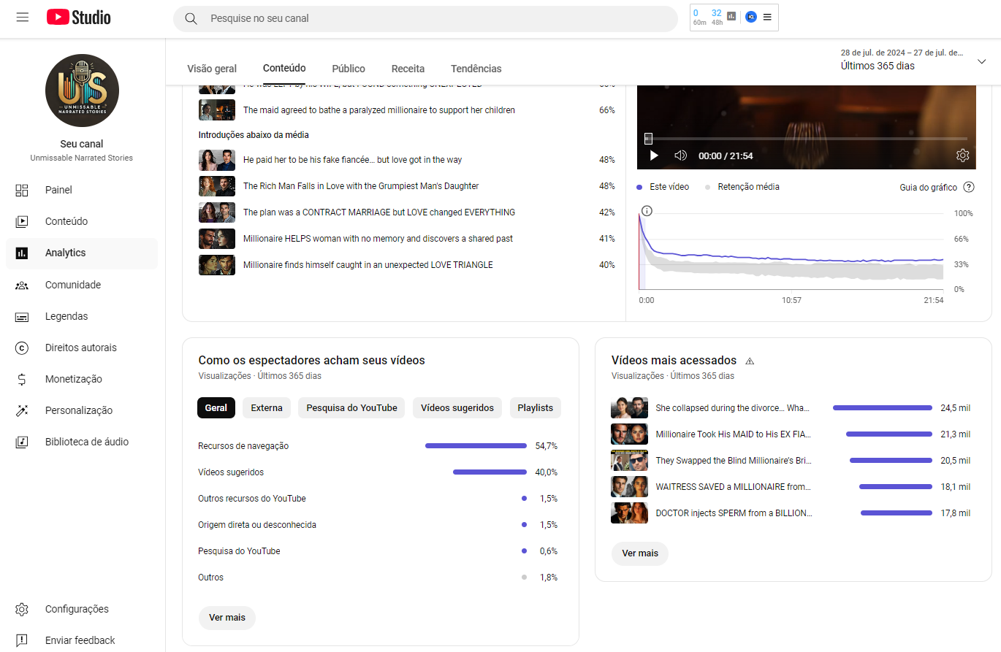Open Guia do gráfico link
This screenshot has height=652, width=1001.
point(928,188)
